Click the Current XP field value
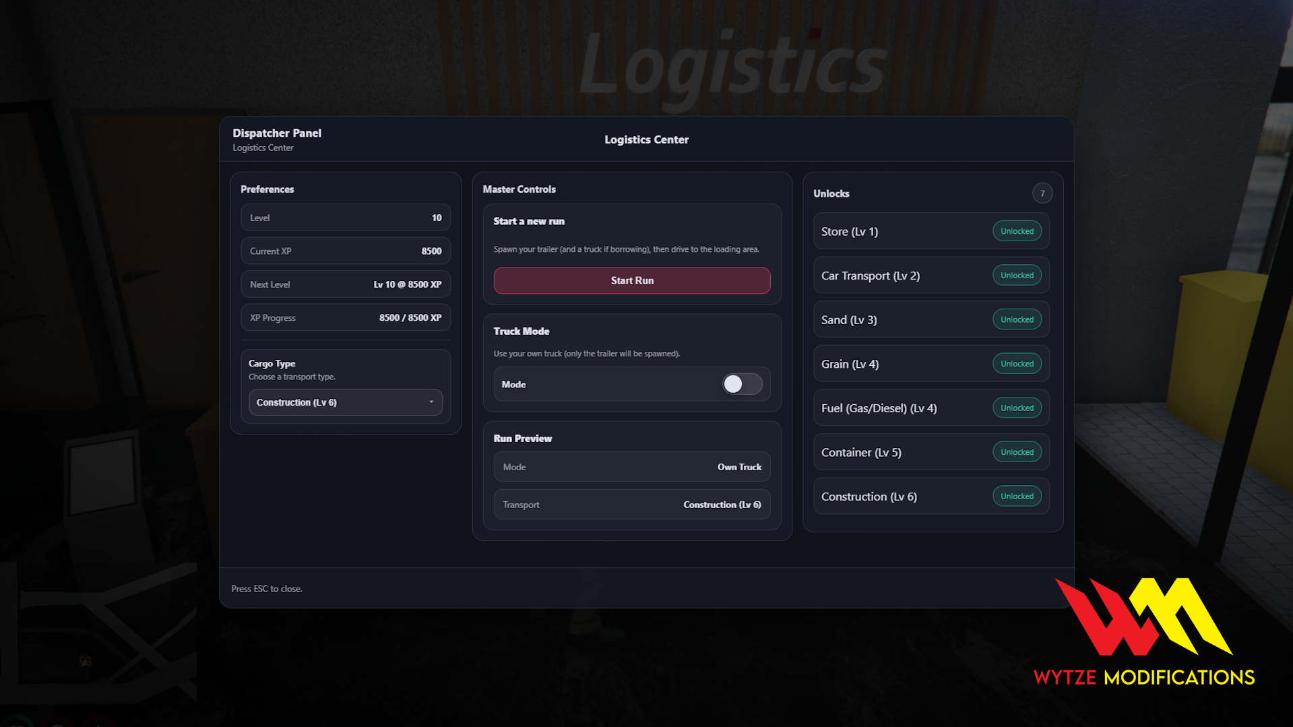The height and width of the screenshot is (727, 1293). point(345,251)
